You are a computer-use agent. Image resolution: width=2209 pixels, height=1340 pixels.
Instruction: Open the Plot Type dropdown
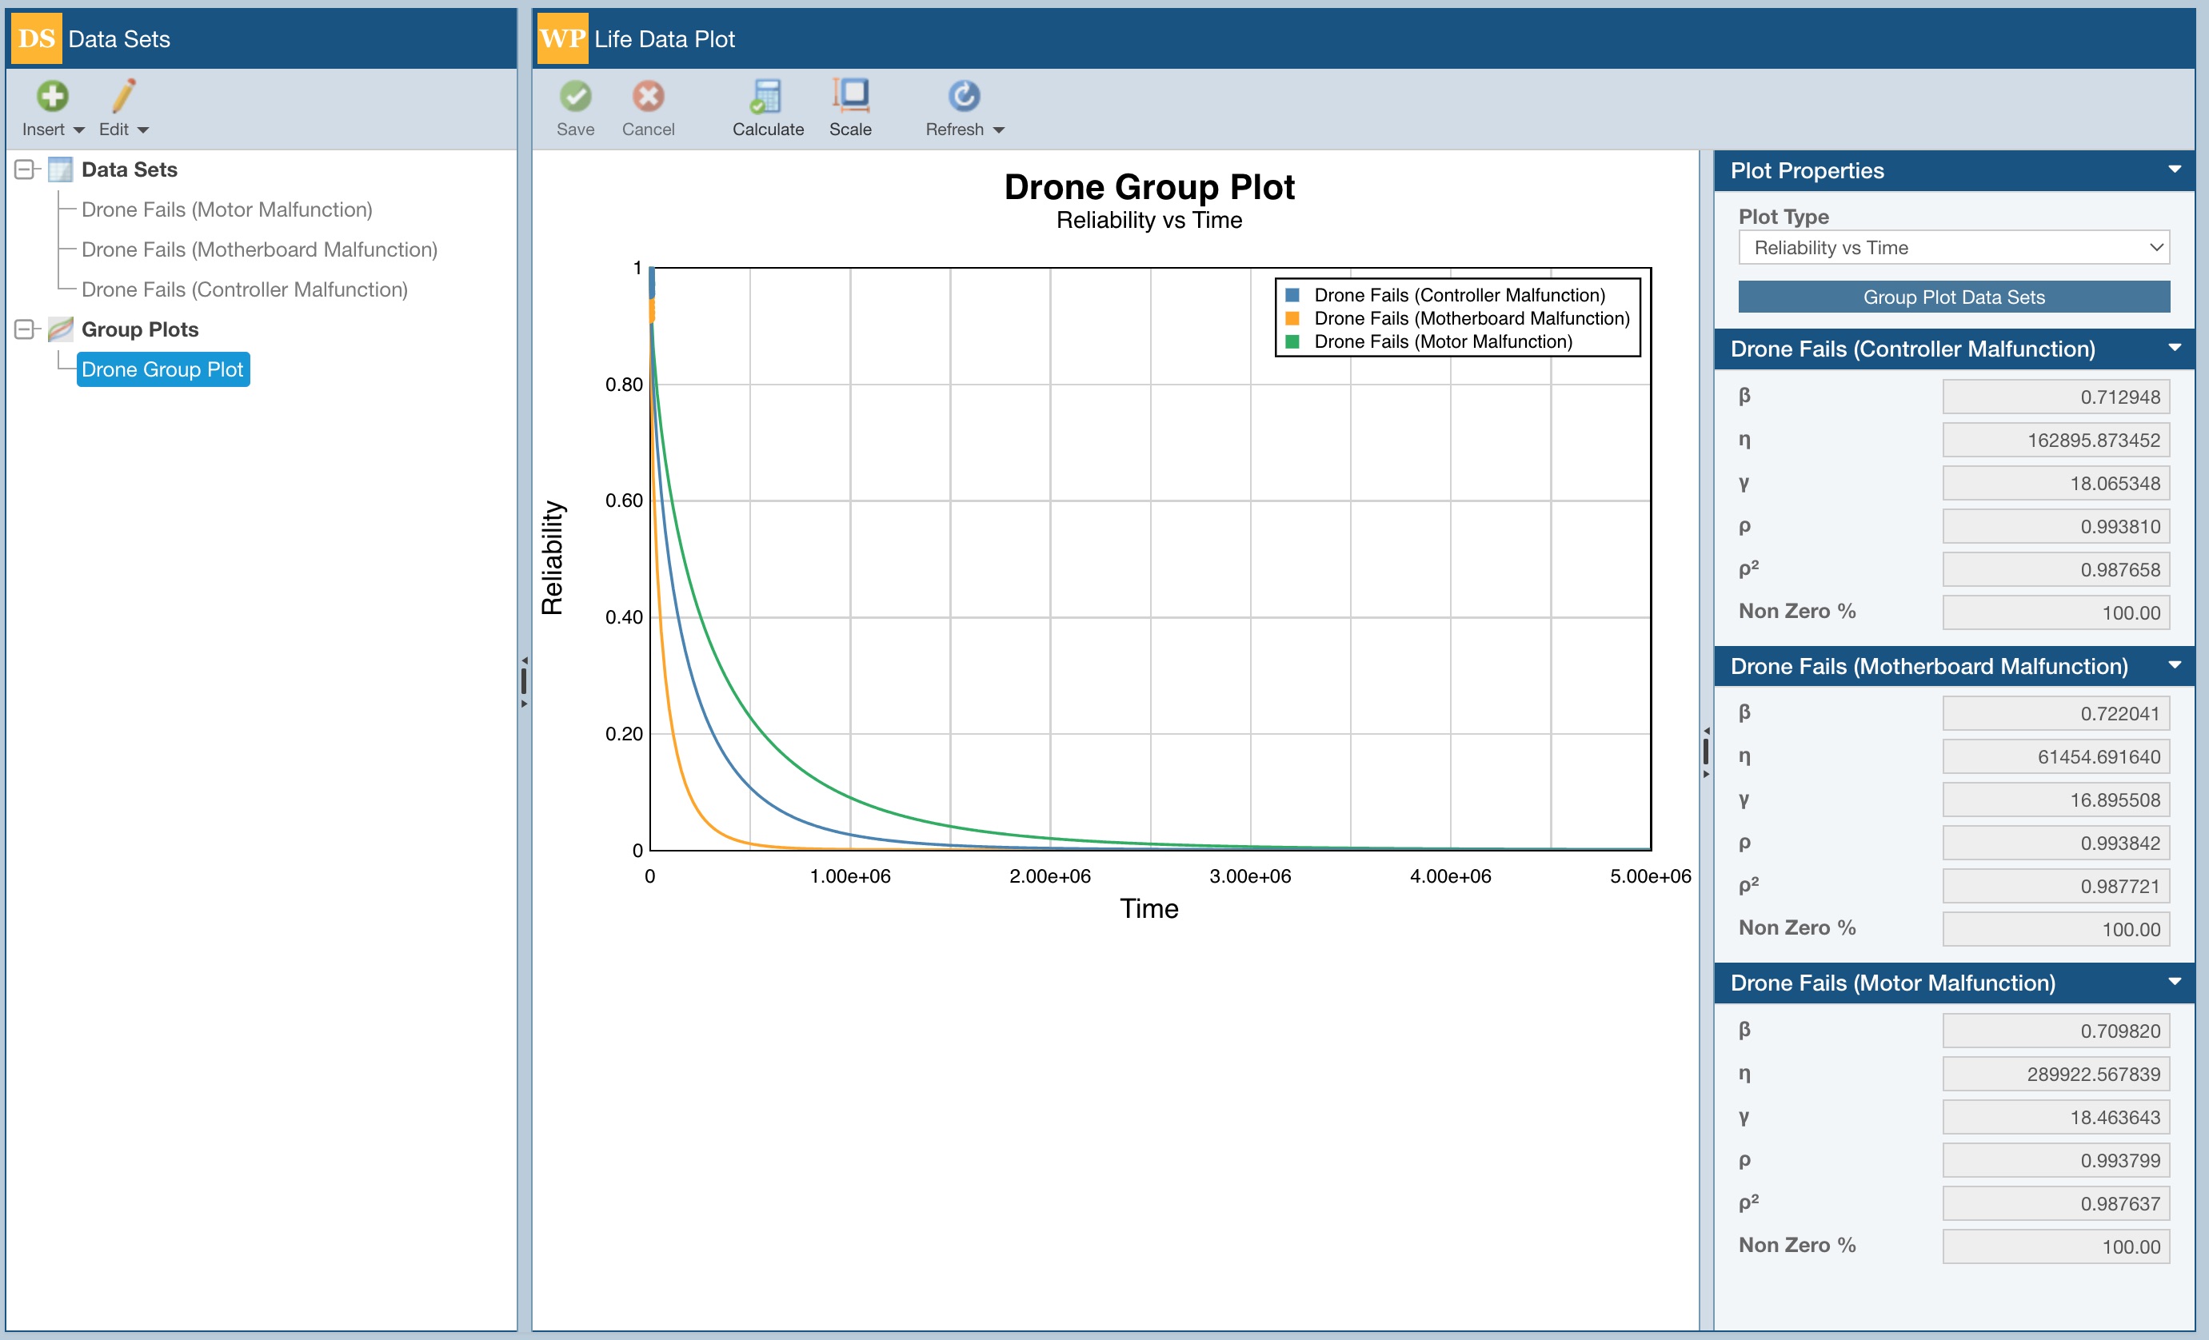[x=1952, y=249]
